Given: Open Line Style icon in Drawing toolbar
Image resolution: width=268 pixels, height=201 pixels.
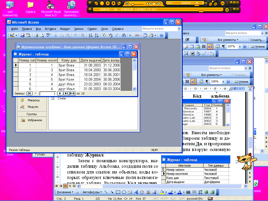Looking at the screenshot, I should coord(188,192).
